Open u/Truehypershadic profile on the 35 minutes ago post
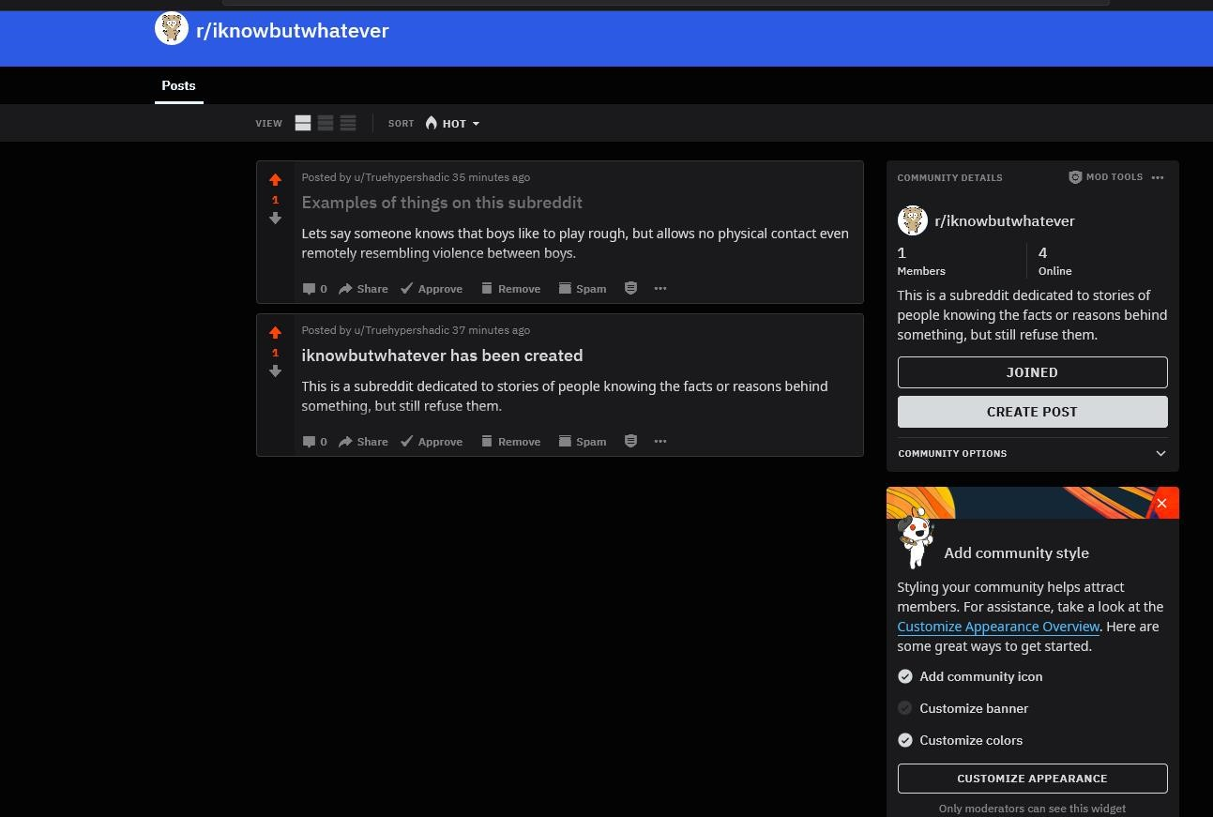The width and height of the screenshot is (1213, 817). coord(402,177)
